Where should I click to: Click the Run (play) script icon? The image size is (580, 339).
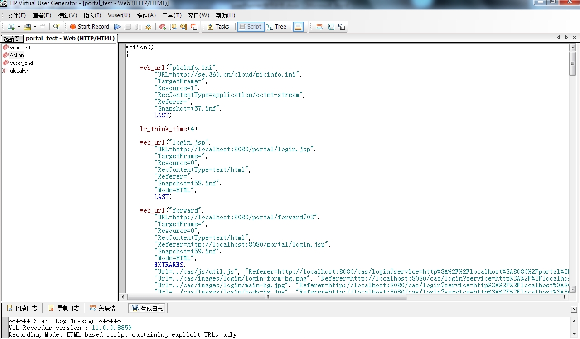click(x=117, y=27)
